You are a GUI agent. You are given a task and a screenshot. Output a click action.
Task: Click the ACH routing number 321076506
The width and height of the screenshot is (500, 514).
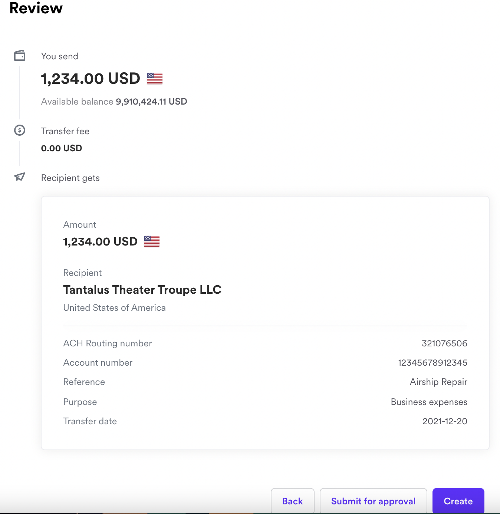pyautogui.click(x=444, y=343)
